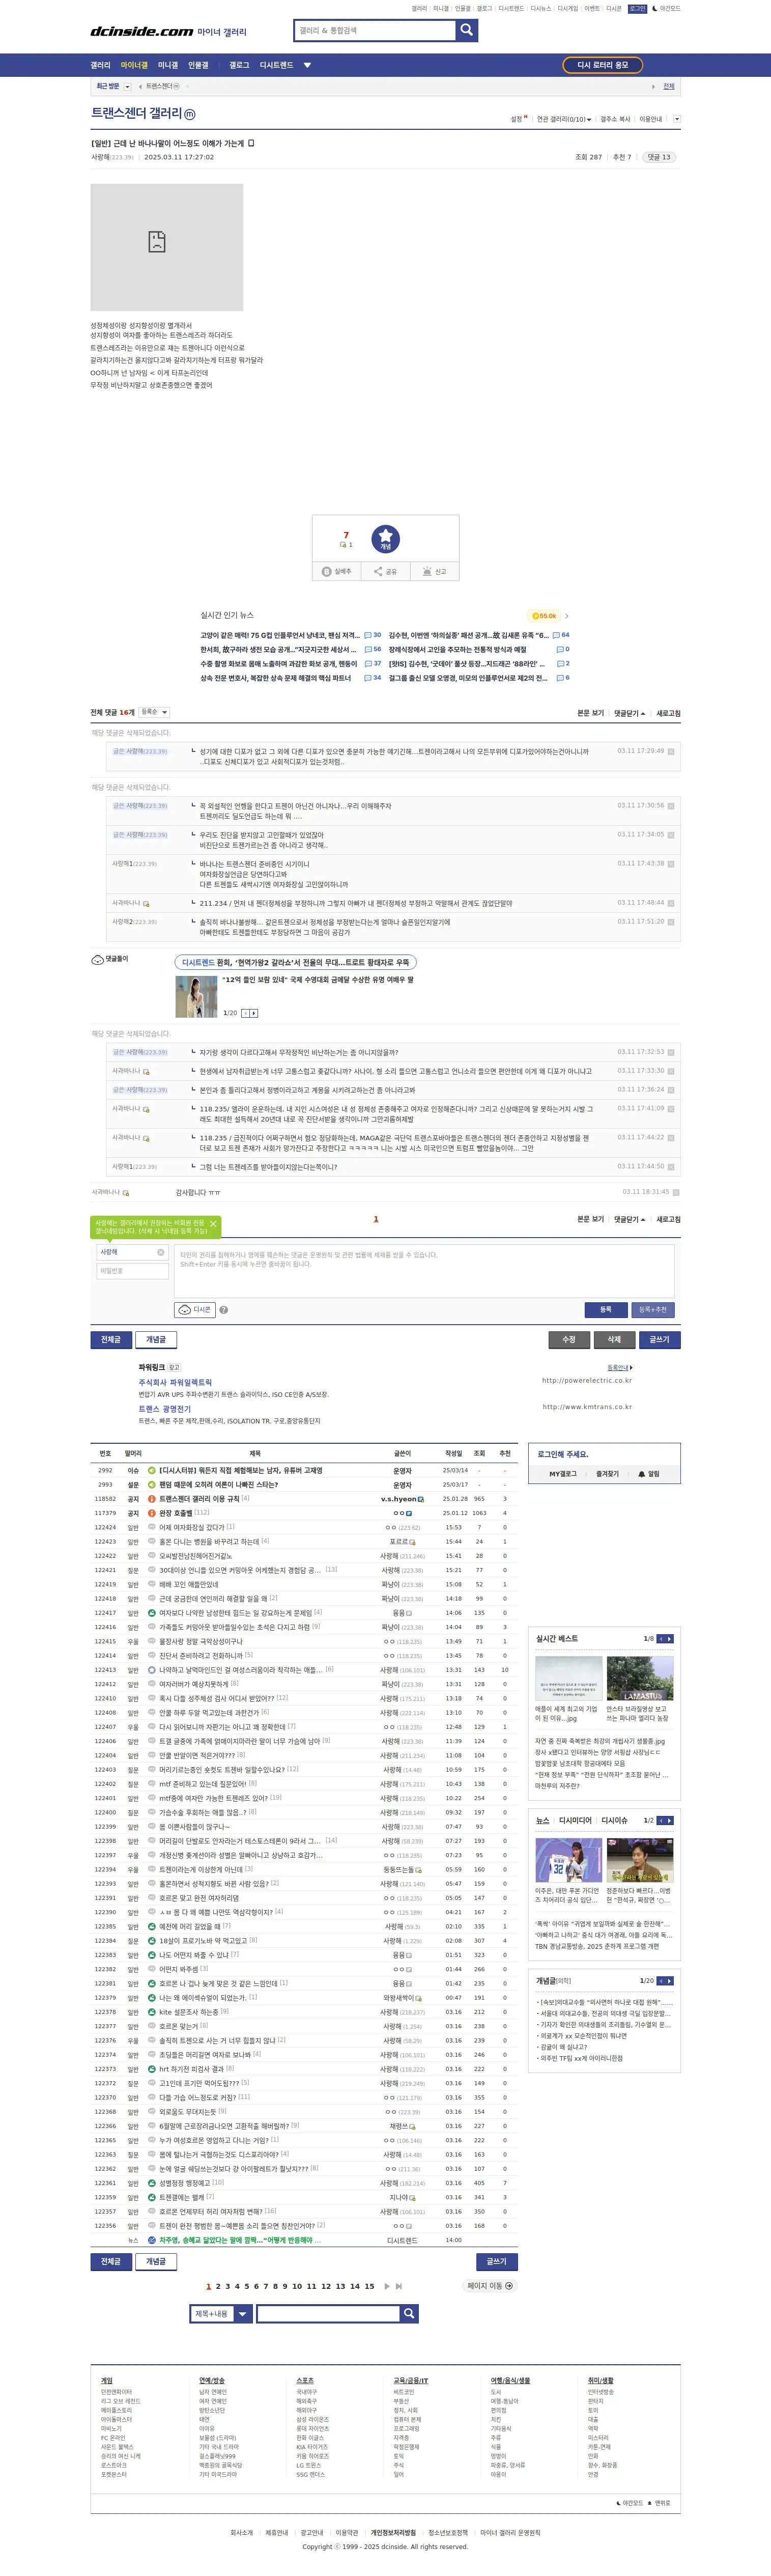Click the arrow beside the 전체 link
The width and height of the screenshot is (771, 2576).
(x=654, y=87)
